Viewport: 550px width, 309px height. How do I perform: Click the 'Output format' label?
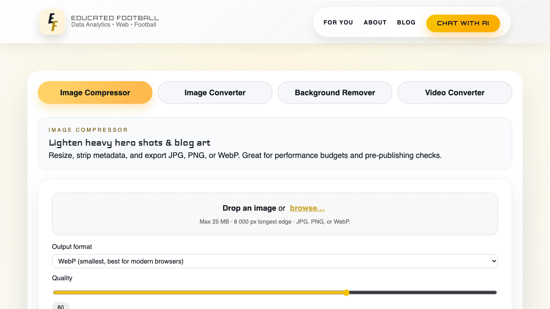[72, 247]
